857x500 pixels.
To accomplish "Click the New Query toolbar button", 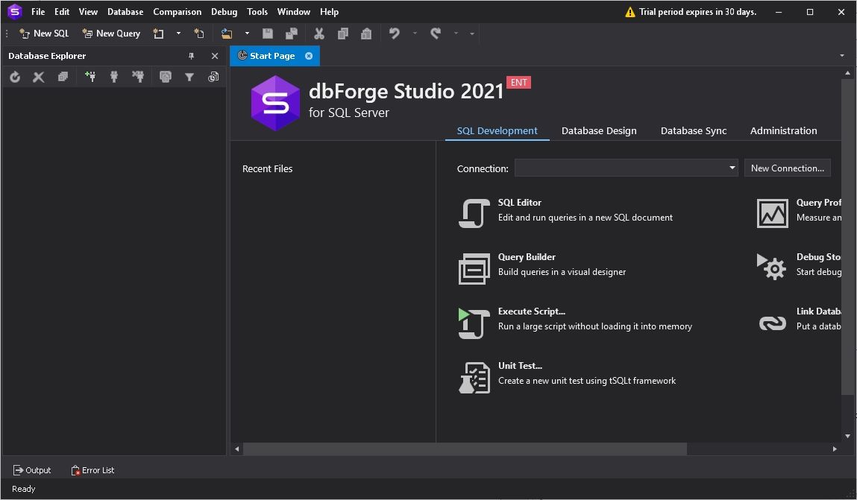I will point(111,34).
